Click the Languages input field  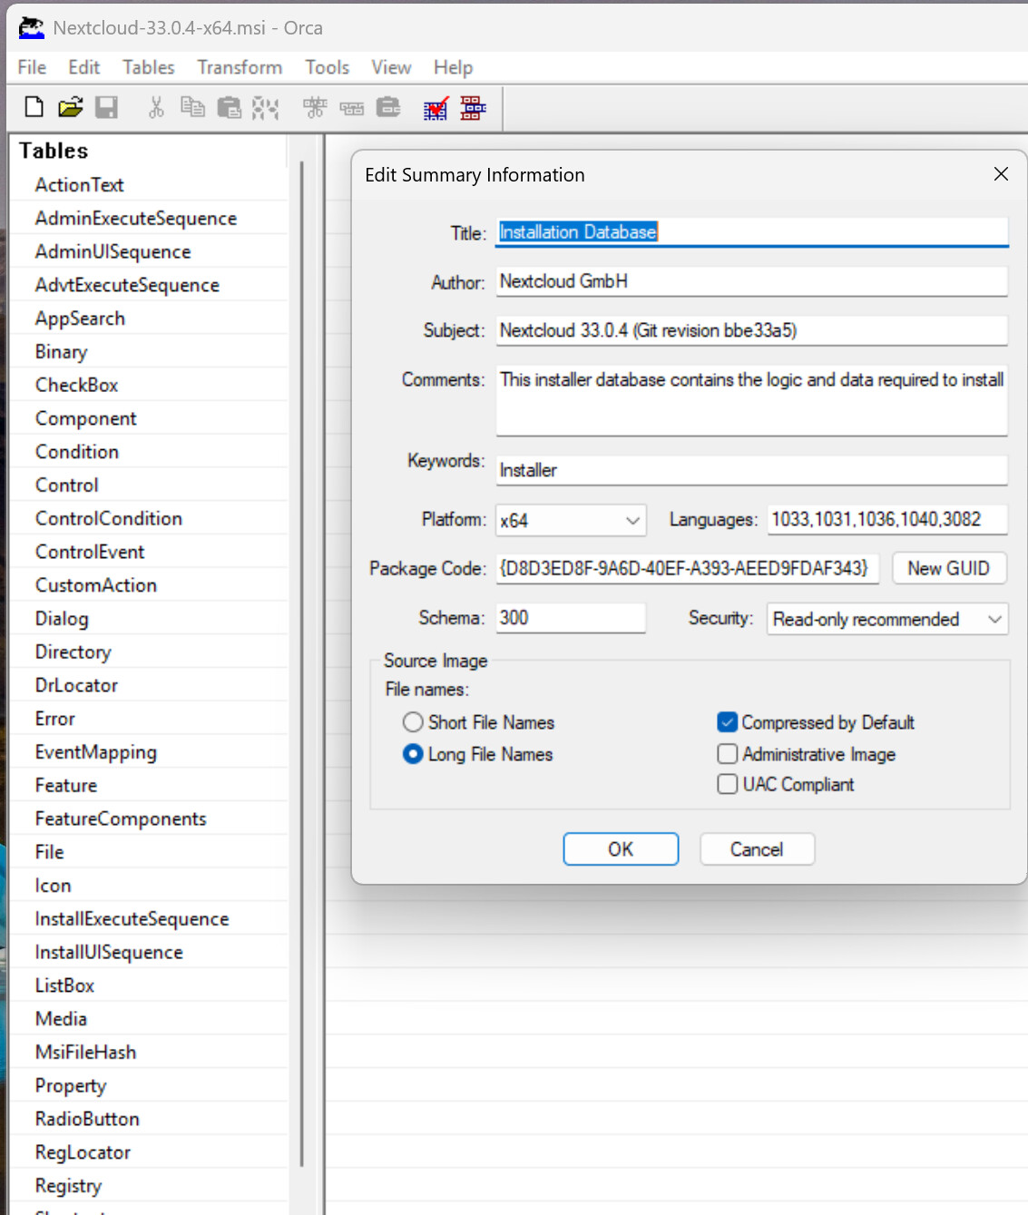coord(886,519)
